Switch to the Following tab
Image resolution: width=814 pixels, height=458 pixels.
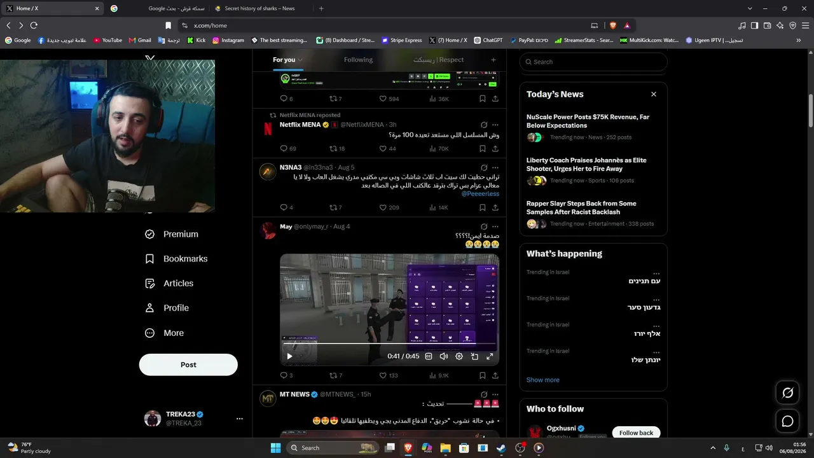358,60
